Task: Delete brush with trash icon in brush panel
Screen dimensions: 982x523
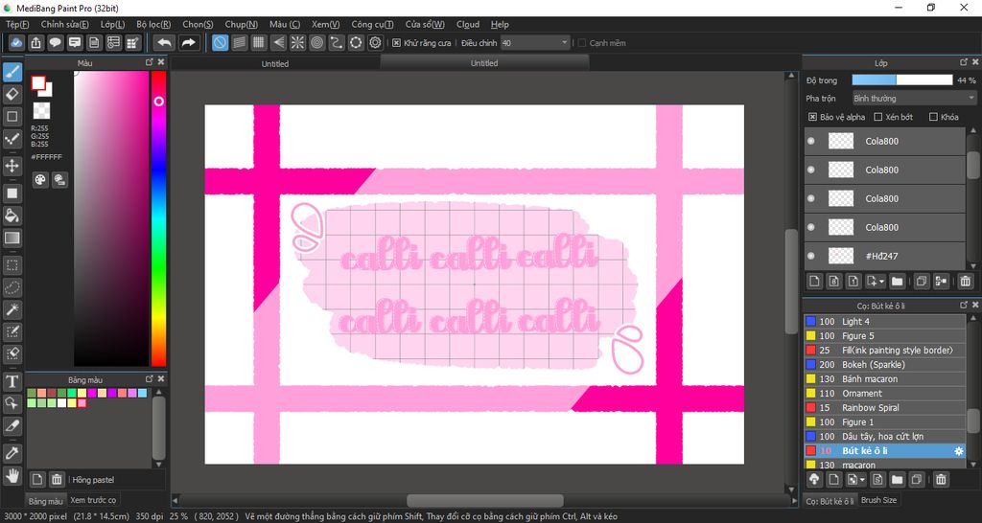Action: 941,480
